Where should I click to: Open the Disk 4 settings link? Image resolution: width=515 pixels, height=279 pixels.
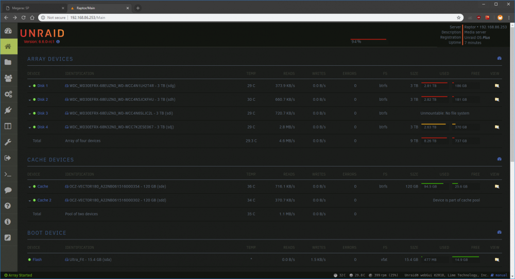[42, 127]
